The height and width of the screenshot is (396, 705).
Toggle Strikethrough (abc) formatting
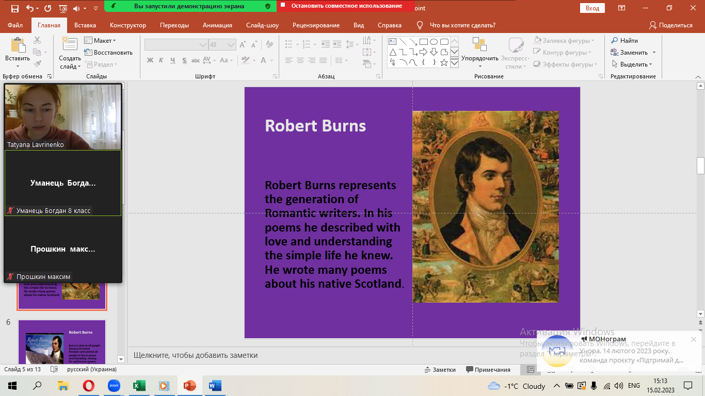pyautogui.click(x=196, y=60)
